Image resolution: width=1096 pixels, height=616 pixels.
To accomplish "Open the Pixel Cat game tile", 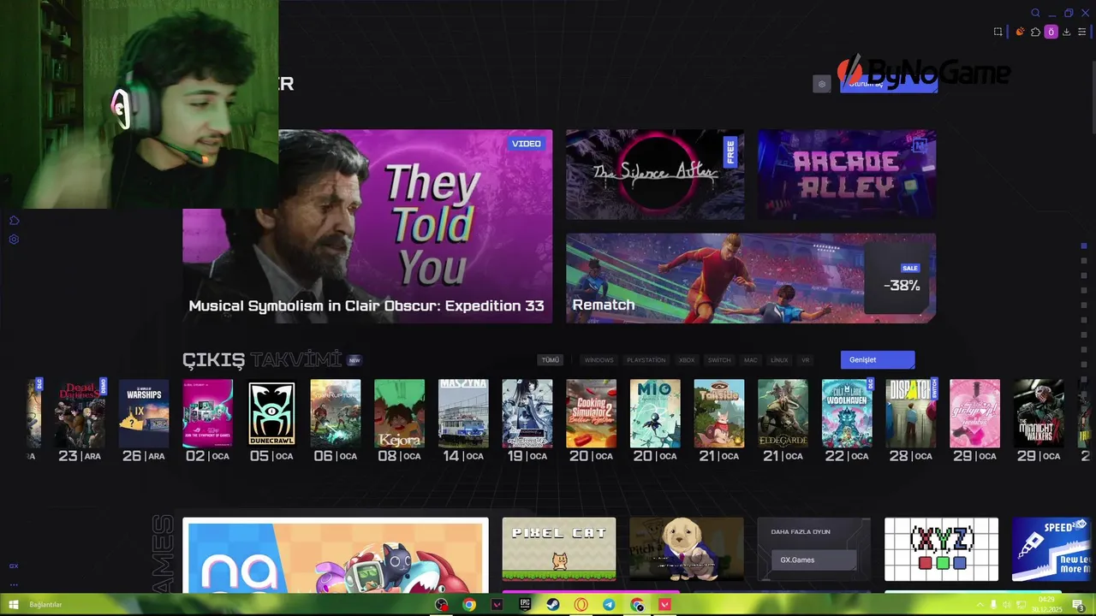I will tap(559, 549).
